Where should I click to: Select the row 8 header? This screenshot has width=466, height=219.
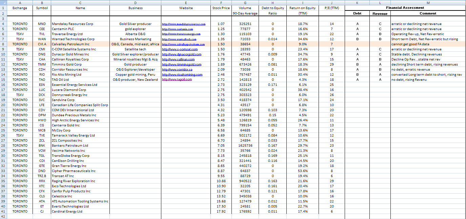point(3,44)
